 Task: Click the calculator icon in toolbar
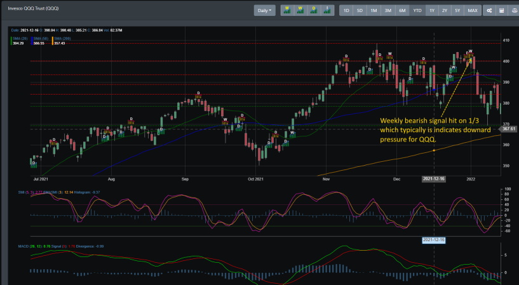click(x=502, y=10)
